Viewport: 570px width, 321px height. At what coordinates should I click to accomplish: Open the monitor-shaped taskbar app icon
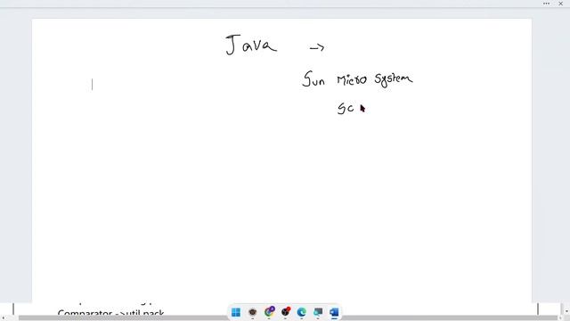click(318, 312)
